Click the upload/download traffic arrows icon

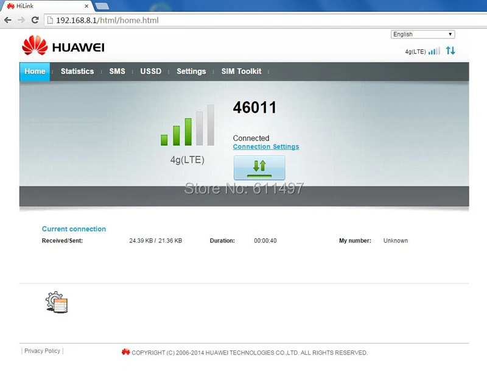pyautogui.click(x=450, y=51)
